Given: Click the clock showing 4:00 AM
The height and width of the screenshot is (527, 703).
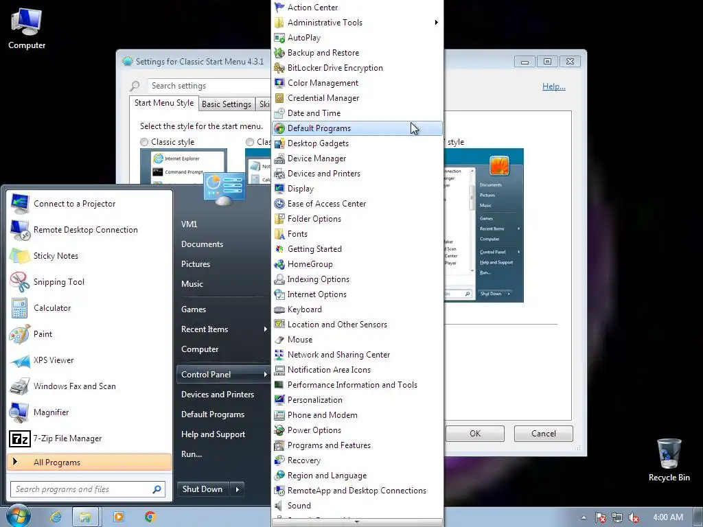Looking at the screenshot, I should tap(668, 517).
